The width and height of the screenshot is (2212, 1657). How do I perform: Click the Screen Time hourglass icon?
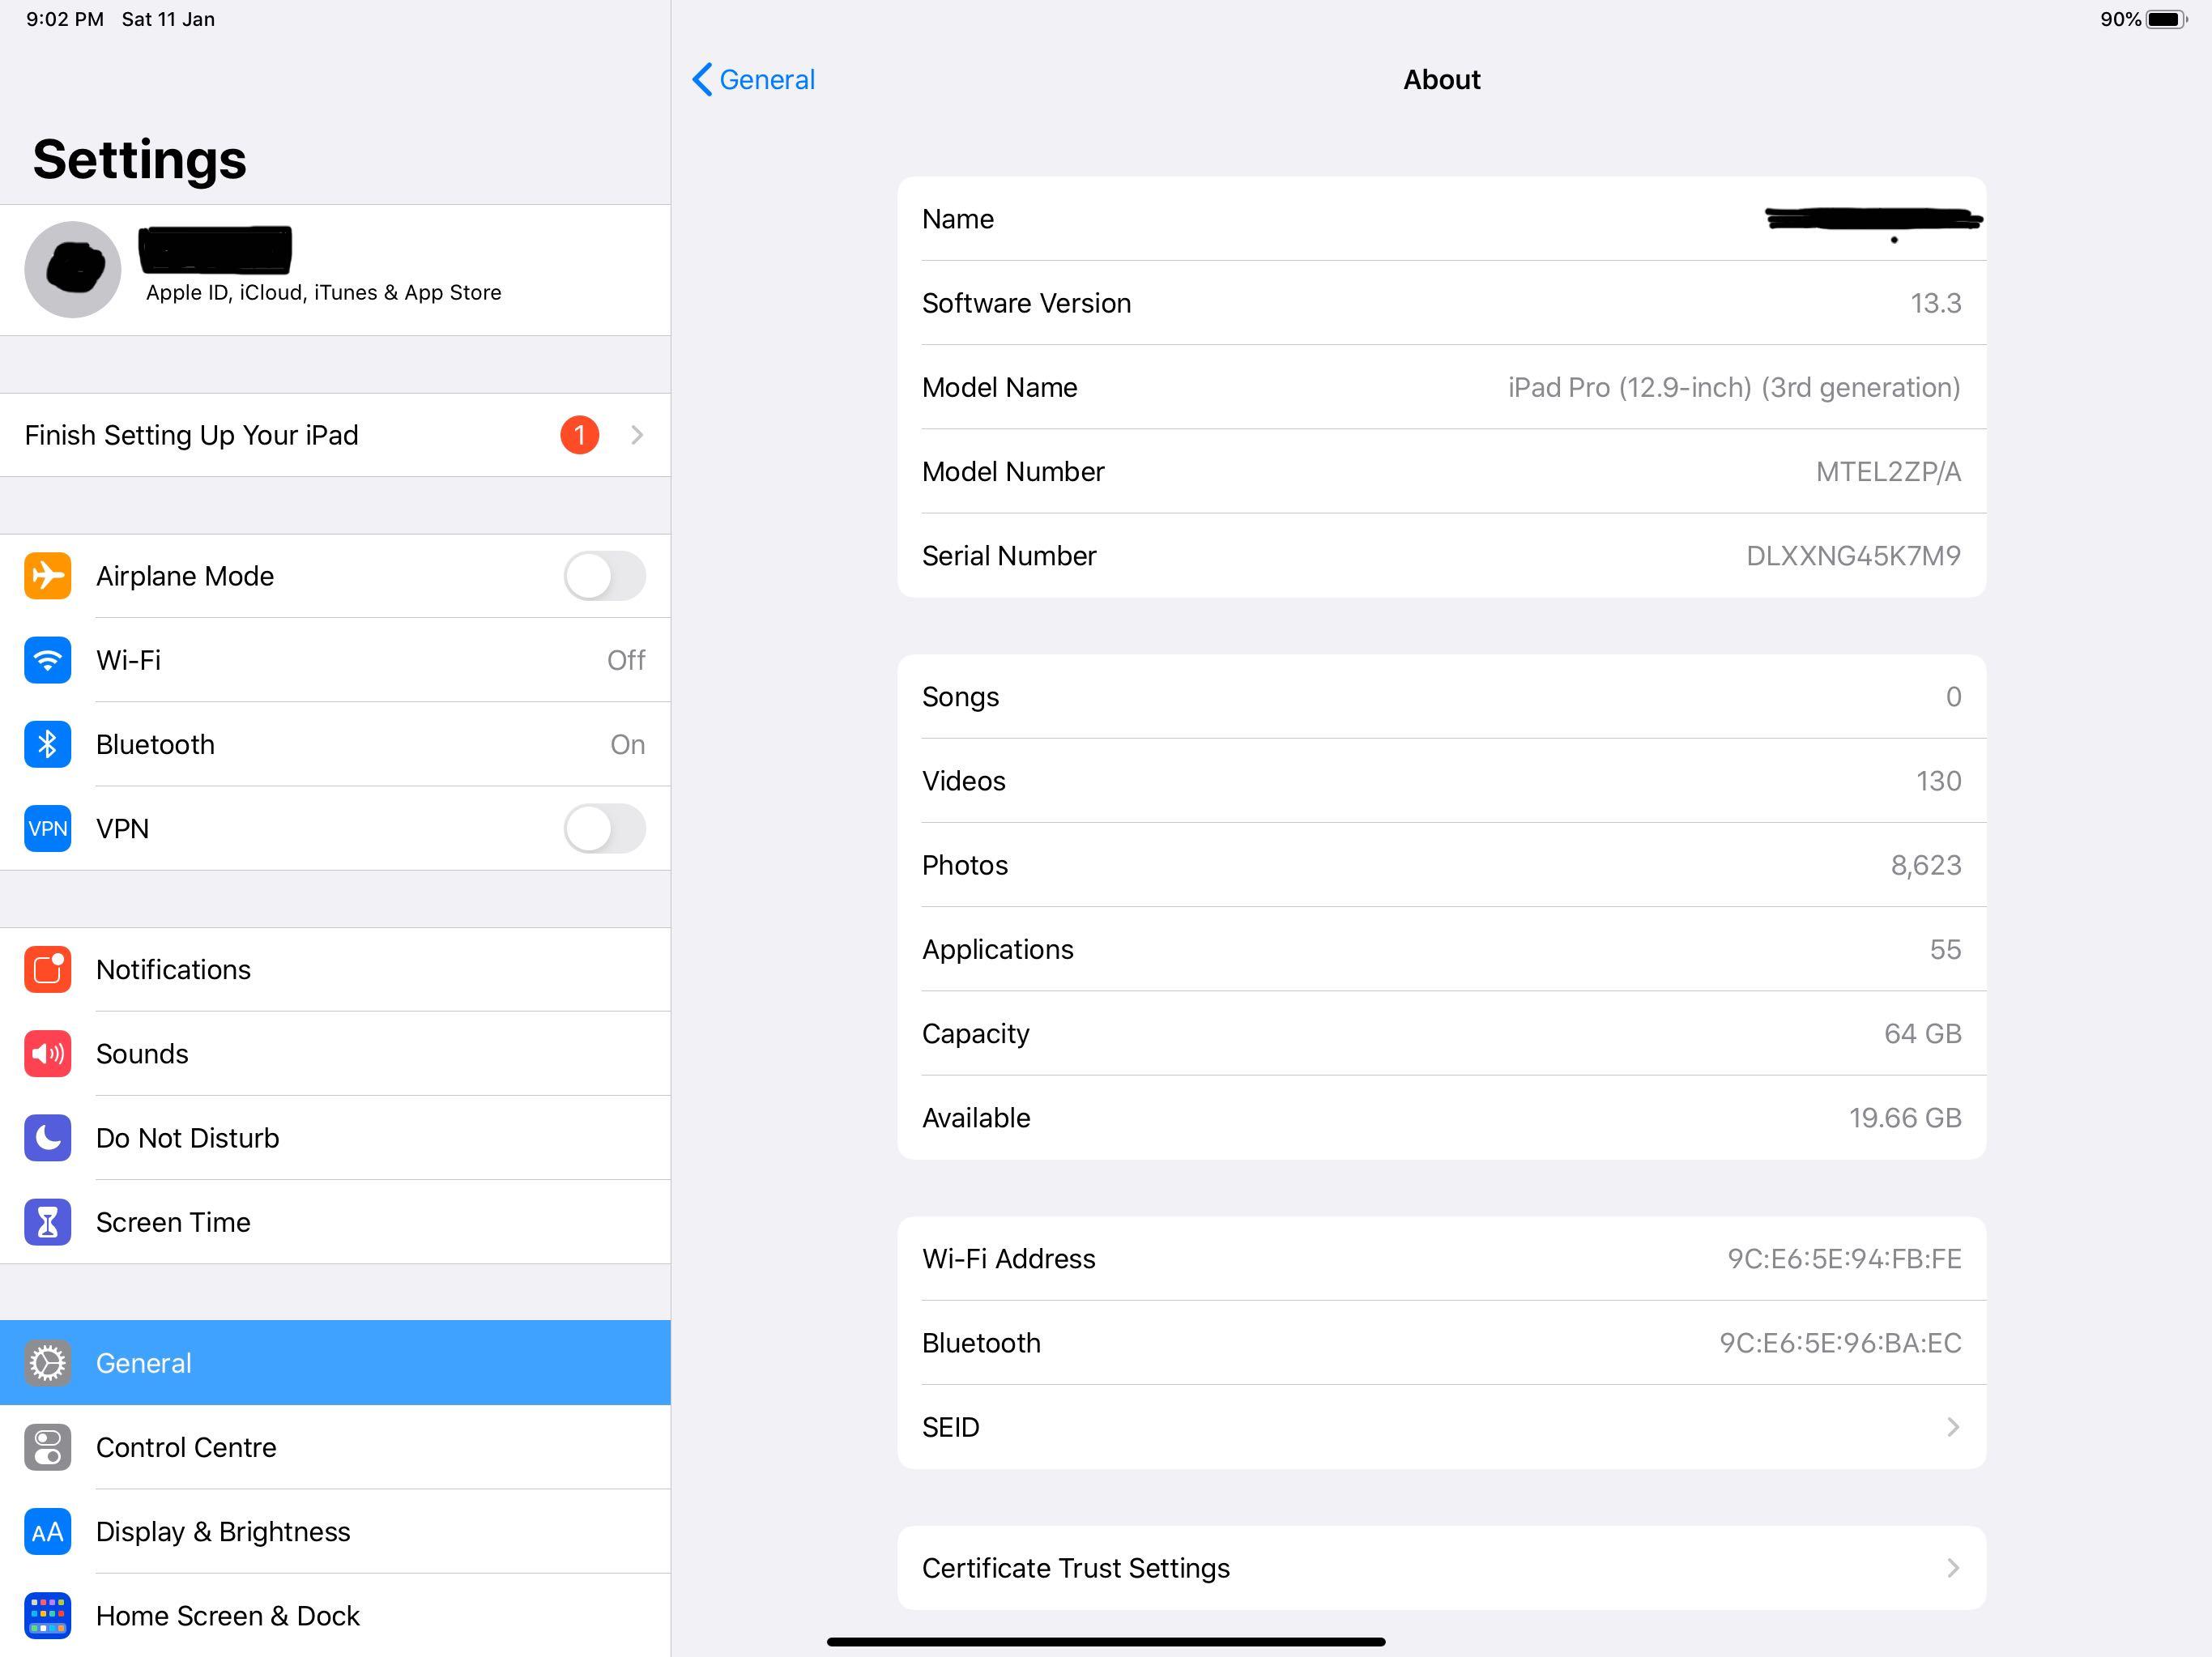(47, 1221)
